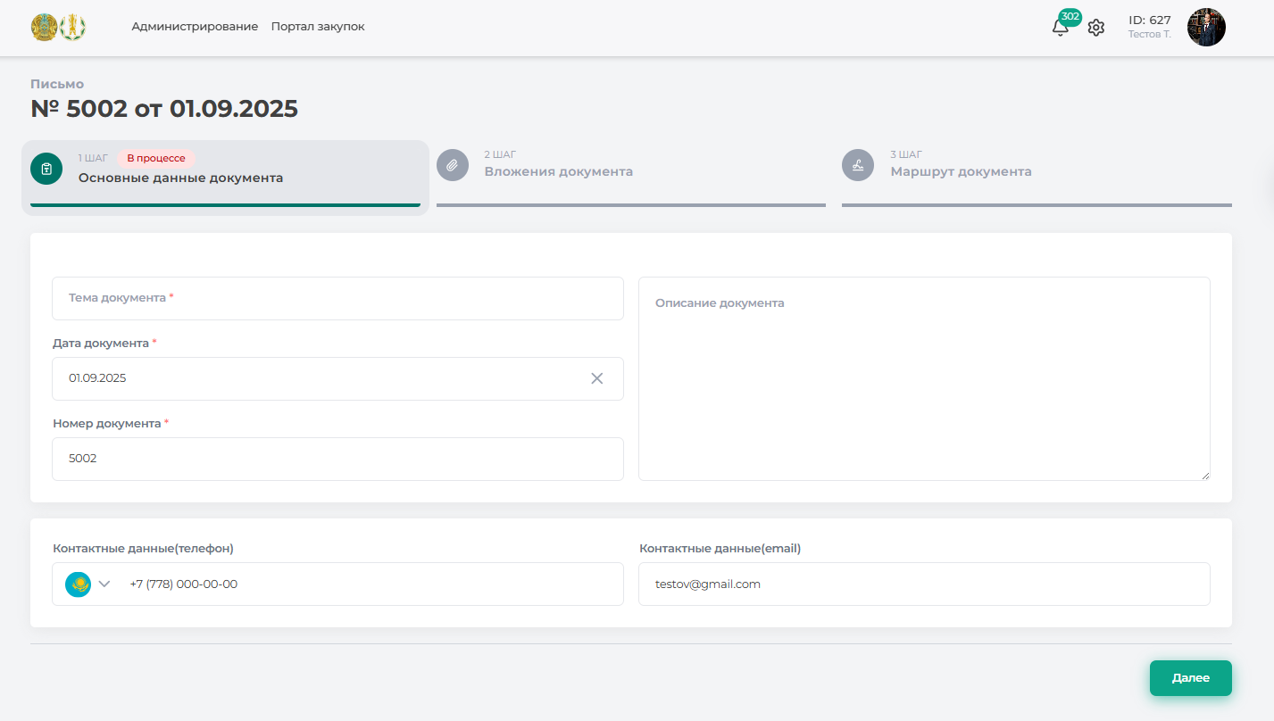The height and width of the screenshot is (721, 1274).
Task: Click the user profile avatar
Action: coord(1206,28)
